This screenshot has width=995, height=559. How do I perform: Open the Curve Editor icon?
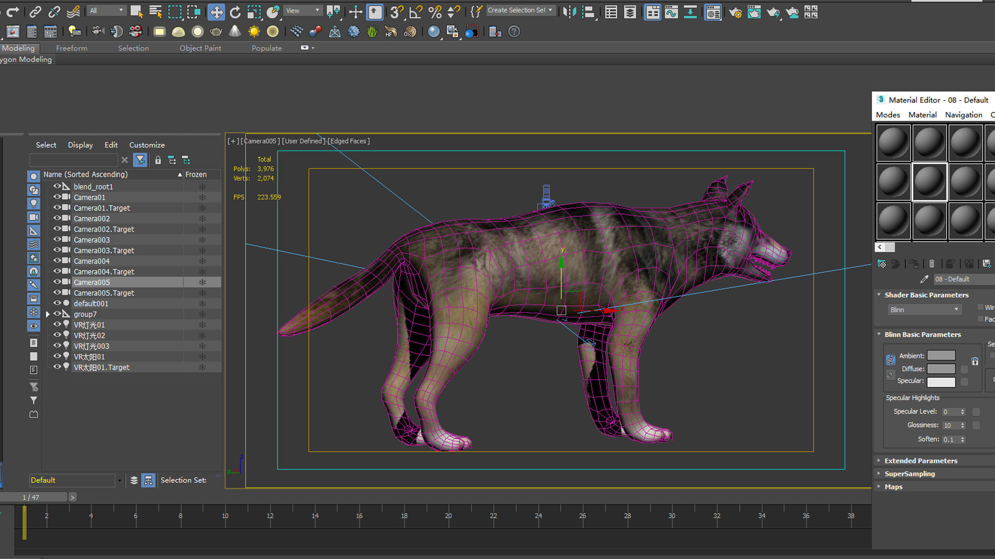(x=671, y=12)
